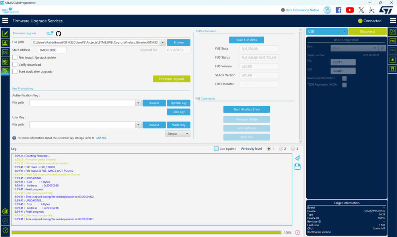Image resolution: width=397 pixels, height=237 pixels.
Task: Click Start address input field
Action: click(x=52, y=50)
